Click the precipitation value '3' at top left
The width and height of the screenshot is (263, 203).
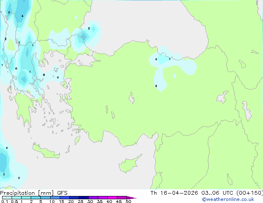click(x=9, y=12)
